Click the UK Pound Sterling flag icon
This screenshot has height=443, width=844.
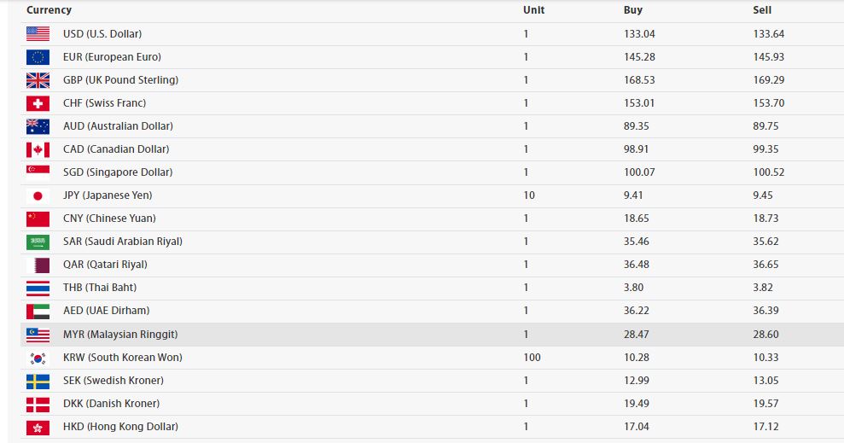(x=38, y=80)
